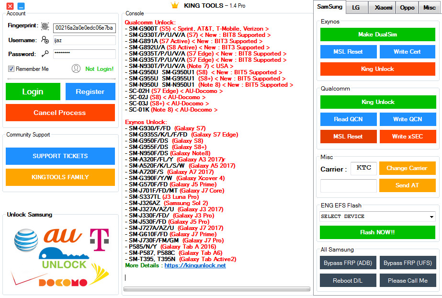Image resolution: width=442 pixels, height=298 pixels.
Task: Click the 'SM-G900T' console line
Action: tap(197, 29)
